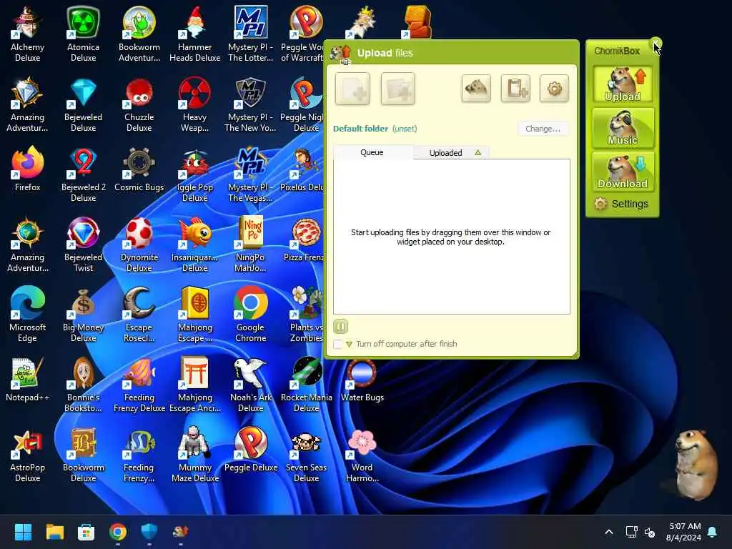Open File Explorer from taskbar

[54, 532]
